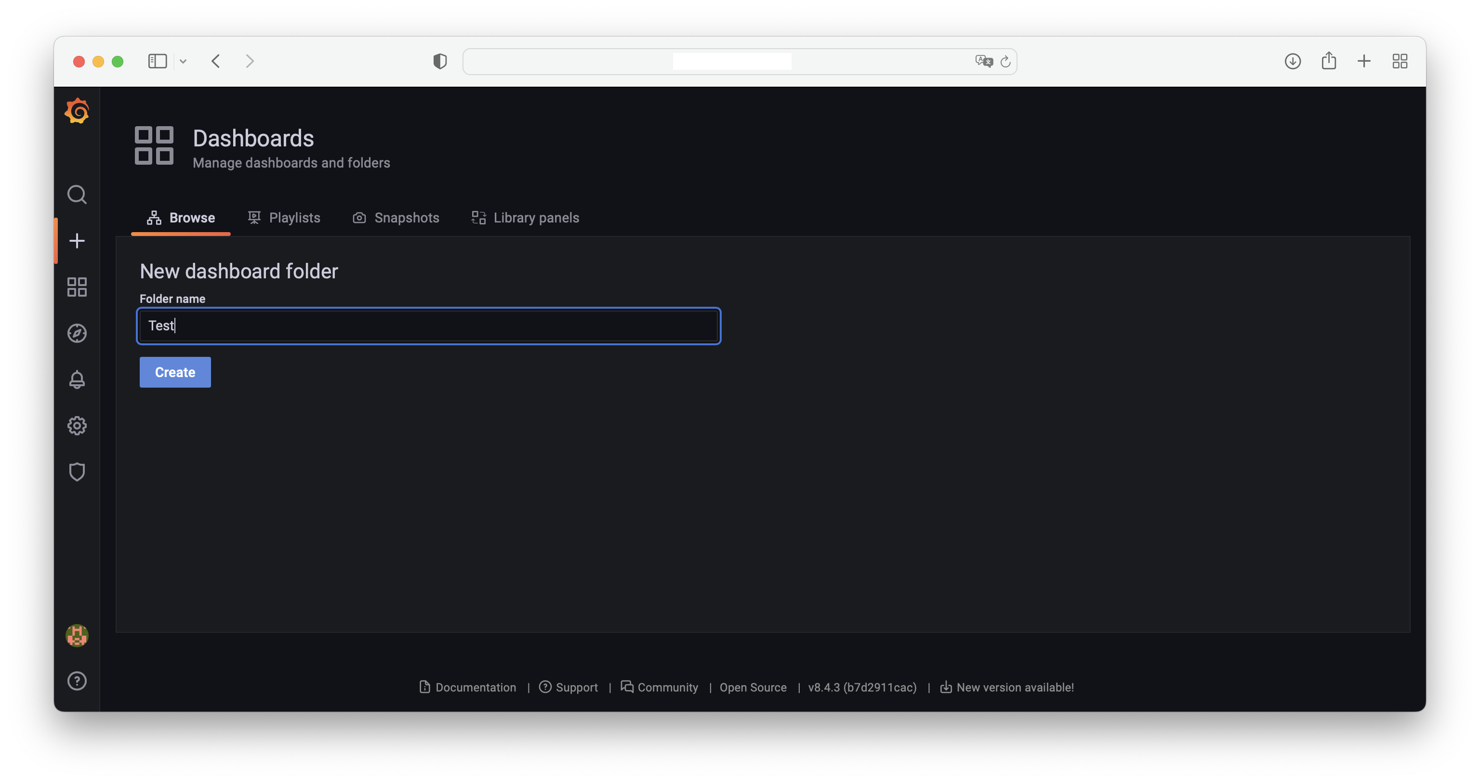This screenshot has width=1480, height=783.
Task: Open the Explore compass icon
Action: pos(77,333)
